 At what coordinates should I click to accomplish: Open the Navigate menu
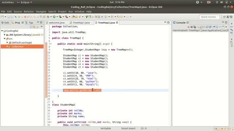pos(41,11)
